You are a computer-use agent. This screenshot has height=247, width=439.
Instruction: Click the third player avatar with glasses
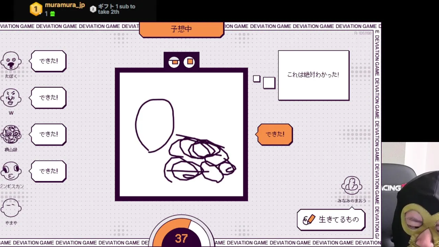pyautogui.click(x=11, y=135)
